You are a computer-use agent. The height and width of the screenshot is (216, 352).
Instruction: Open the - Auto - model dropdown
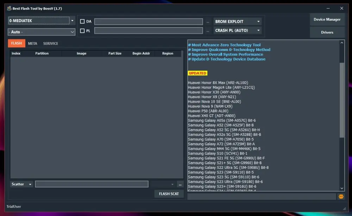[42, 32]
